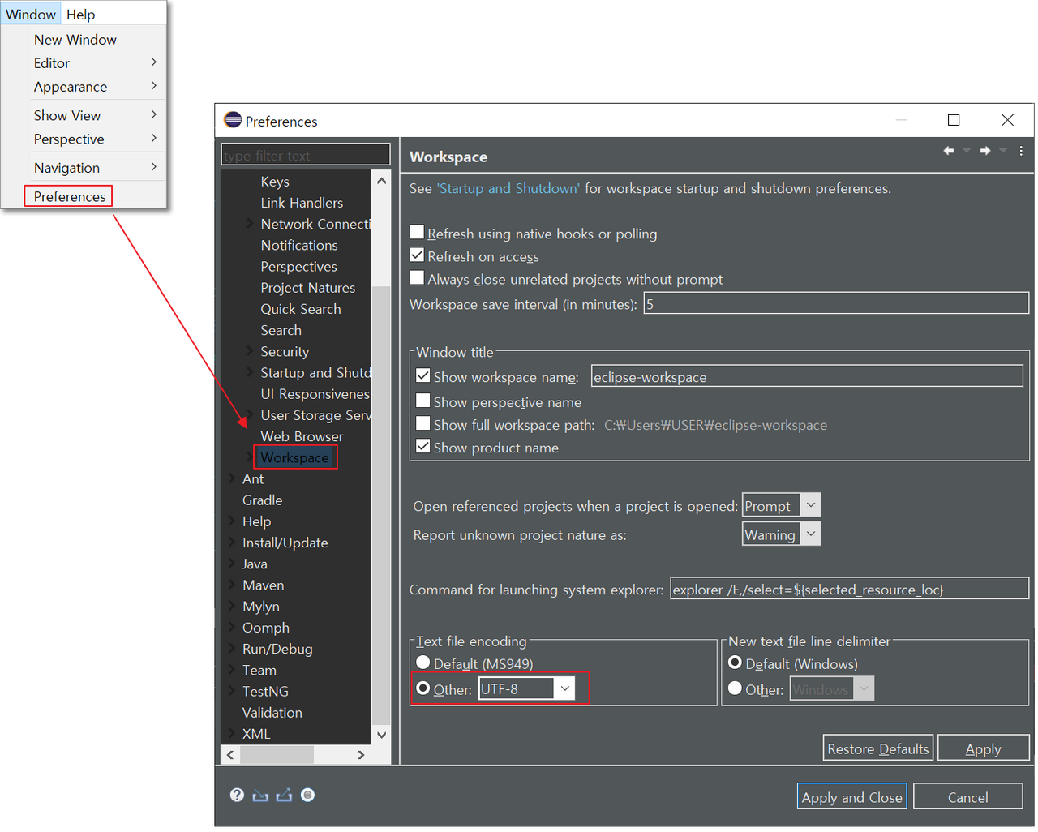Screen dimensions: 1038x832
Task: Click the back navigation arrow
Action: pyautogui.click(x=948, y=151)
